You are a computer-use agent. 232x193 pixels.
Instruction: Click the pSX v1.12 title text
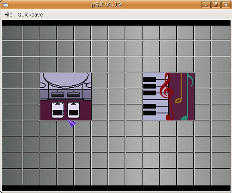[x=106, y=5]
